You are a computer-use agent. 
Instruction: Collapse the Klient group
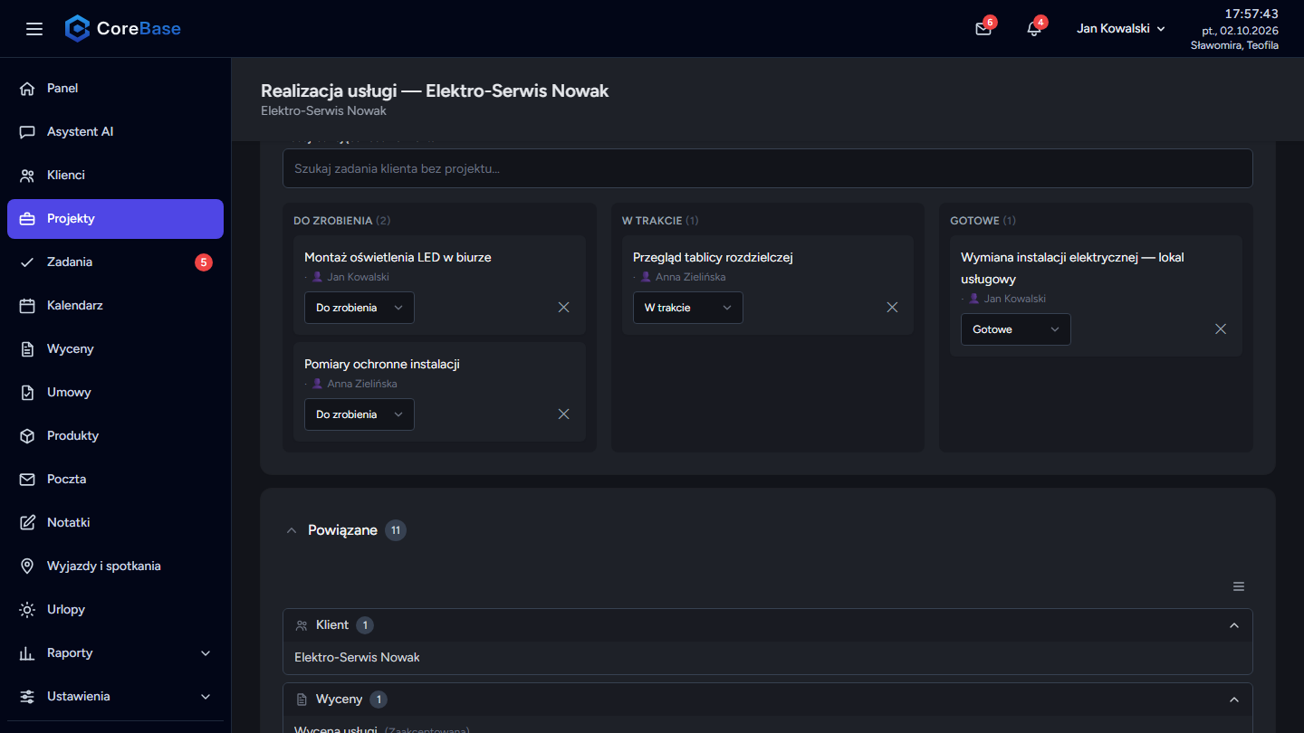pos(1233,625)
